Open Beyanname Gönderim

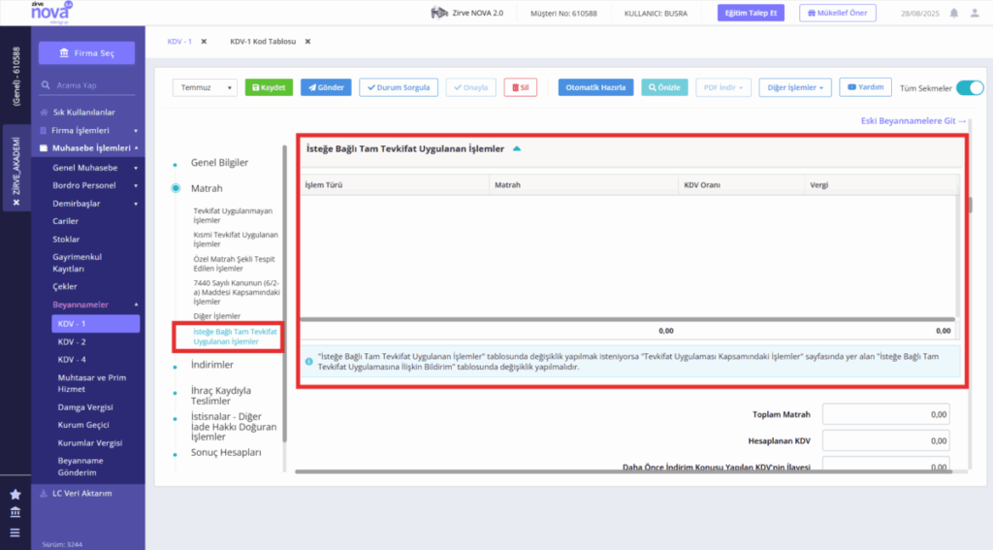tap(80, 467)
